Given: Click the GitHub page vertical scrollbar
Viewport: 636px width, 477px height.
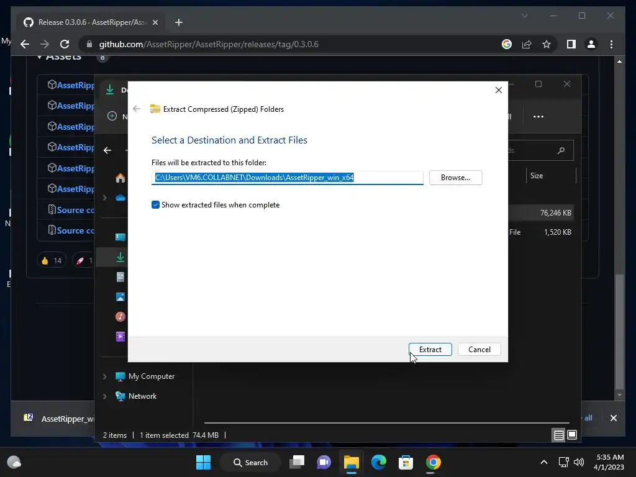Looking at the screenshot, I should (x=619, y=332).
